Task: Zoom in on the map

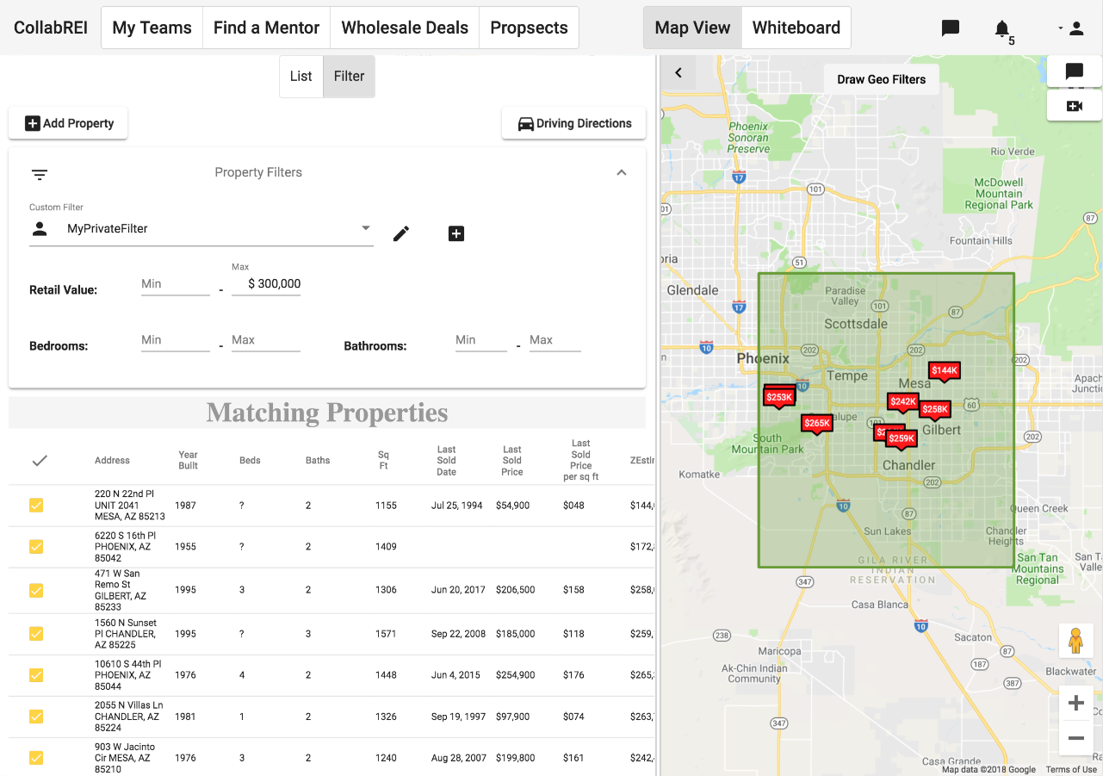Action: (x=1075, y=704)
